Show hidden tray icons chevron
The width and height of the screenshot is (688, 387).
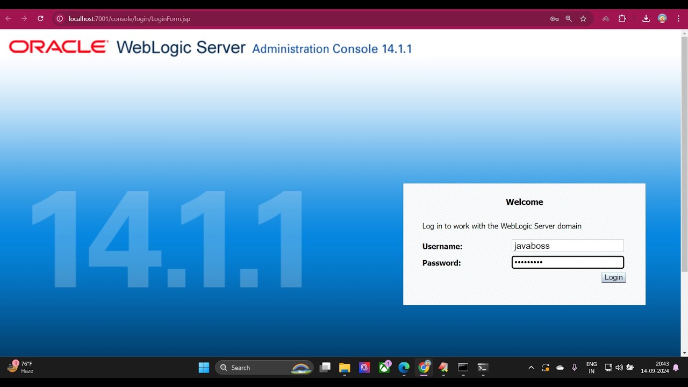point(531,368)
